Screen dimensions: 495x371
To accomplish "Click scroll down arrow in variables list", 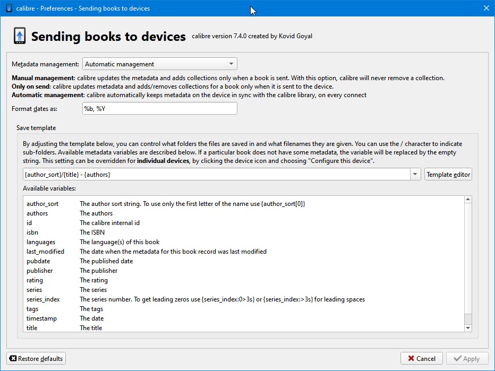I will 468,328.
